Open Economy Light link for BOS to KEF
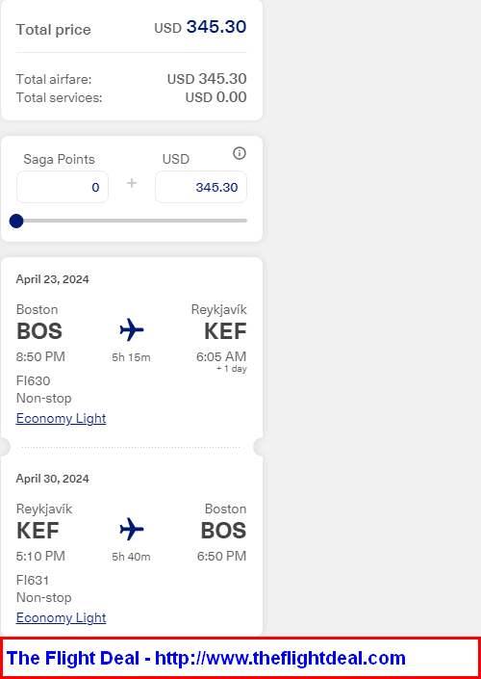The image size is (481, 679). 61,418
